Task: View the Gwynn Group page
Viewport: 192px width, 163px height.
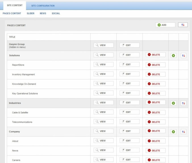Action: point(103,45)
